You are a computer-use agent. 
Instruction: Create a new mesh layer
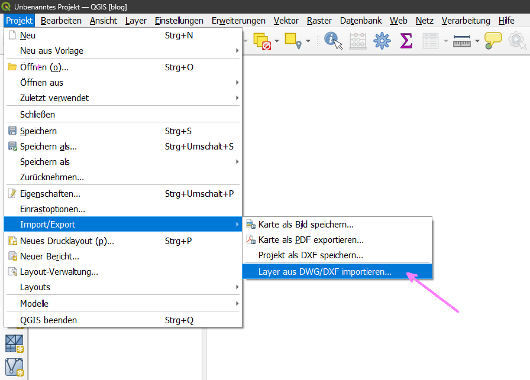13,344
